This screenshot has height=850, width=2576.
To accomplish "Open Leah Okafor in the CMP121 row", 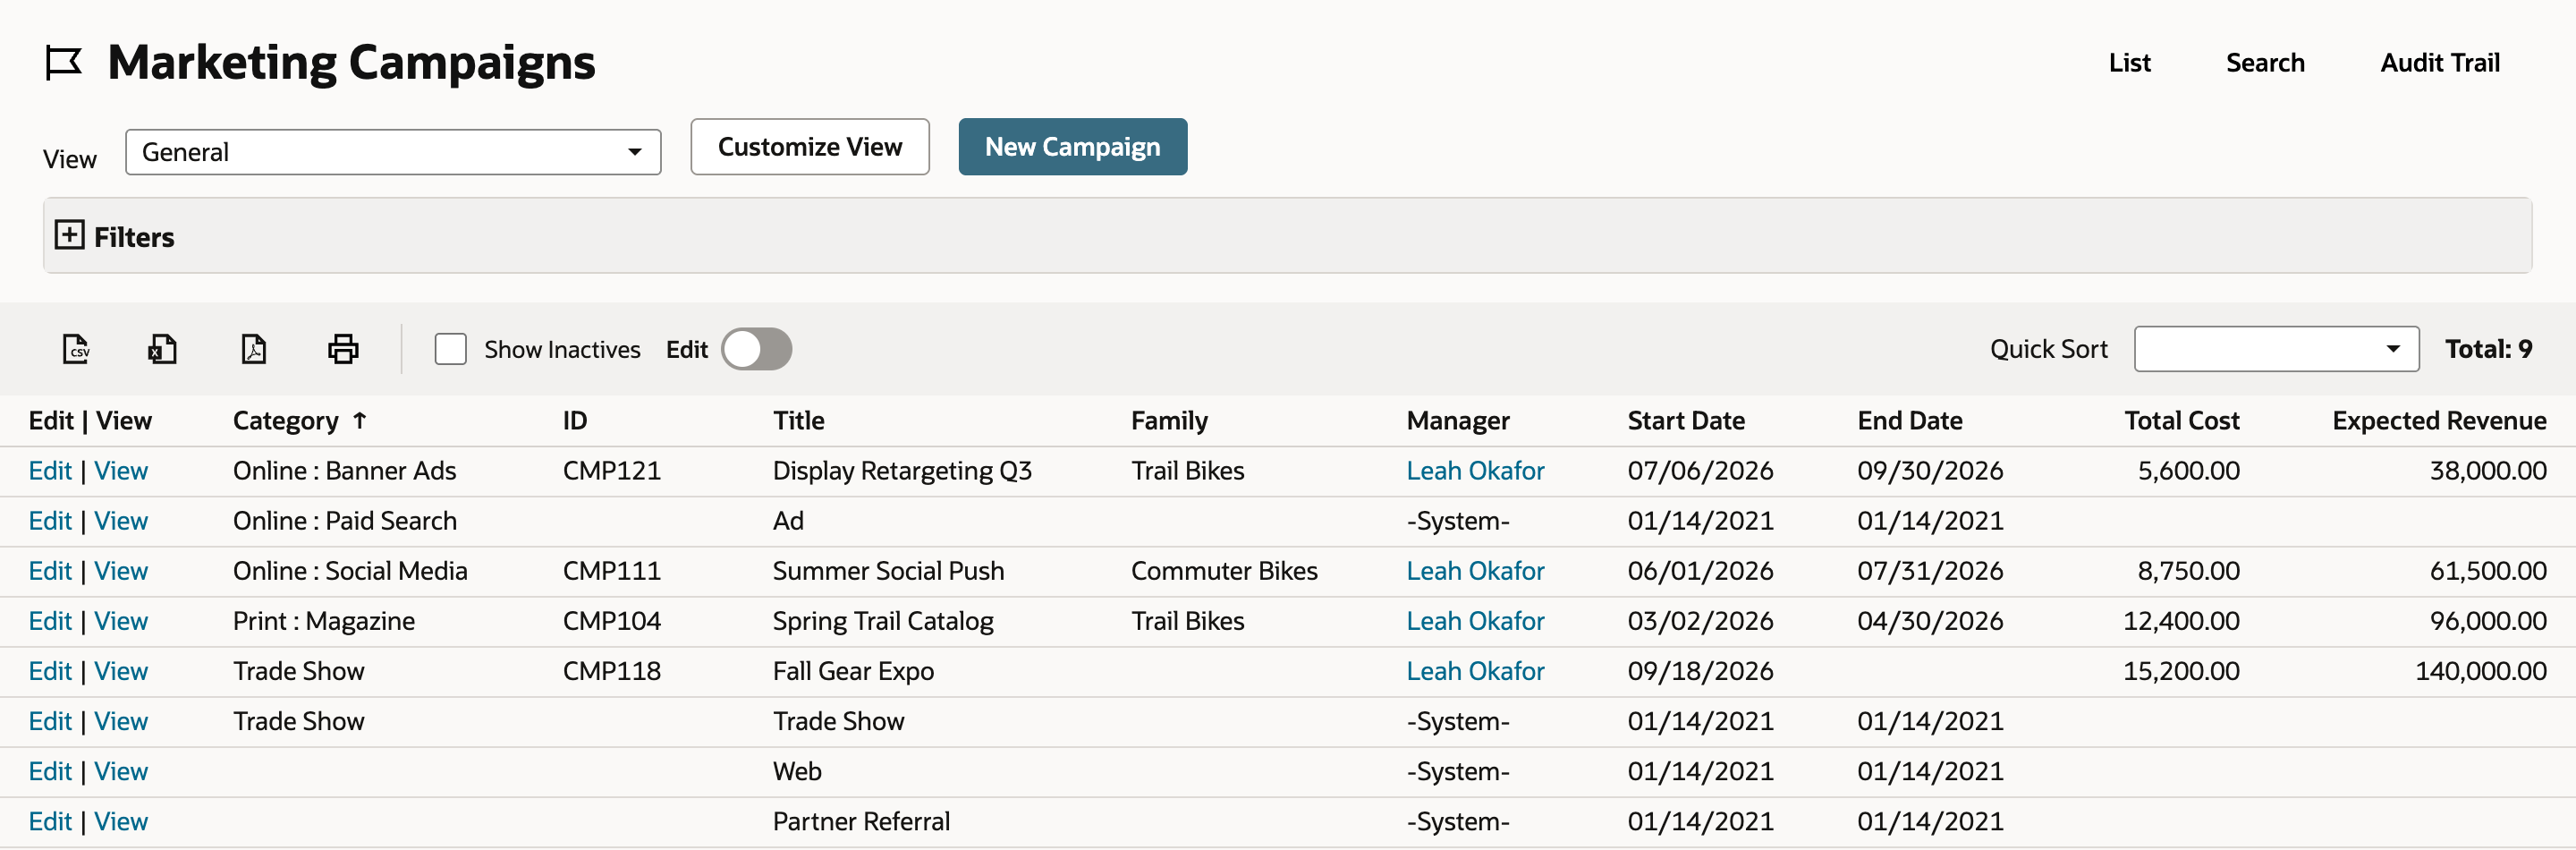I will [x=1475, y=471].
